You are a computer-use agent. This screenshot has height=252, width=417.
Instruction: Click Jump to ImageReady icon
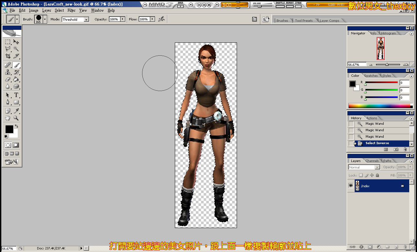(x=12, y=162)
